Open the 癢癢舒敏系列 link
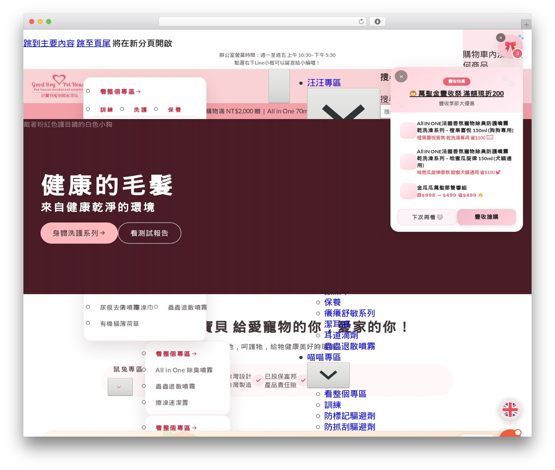Image resolution: width=555 pixels, height=470 pixels. tap(349, 313)
